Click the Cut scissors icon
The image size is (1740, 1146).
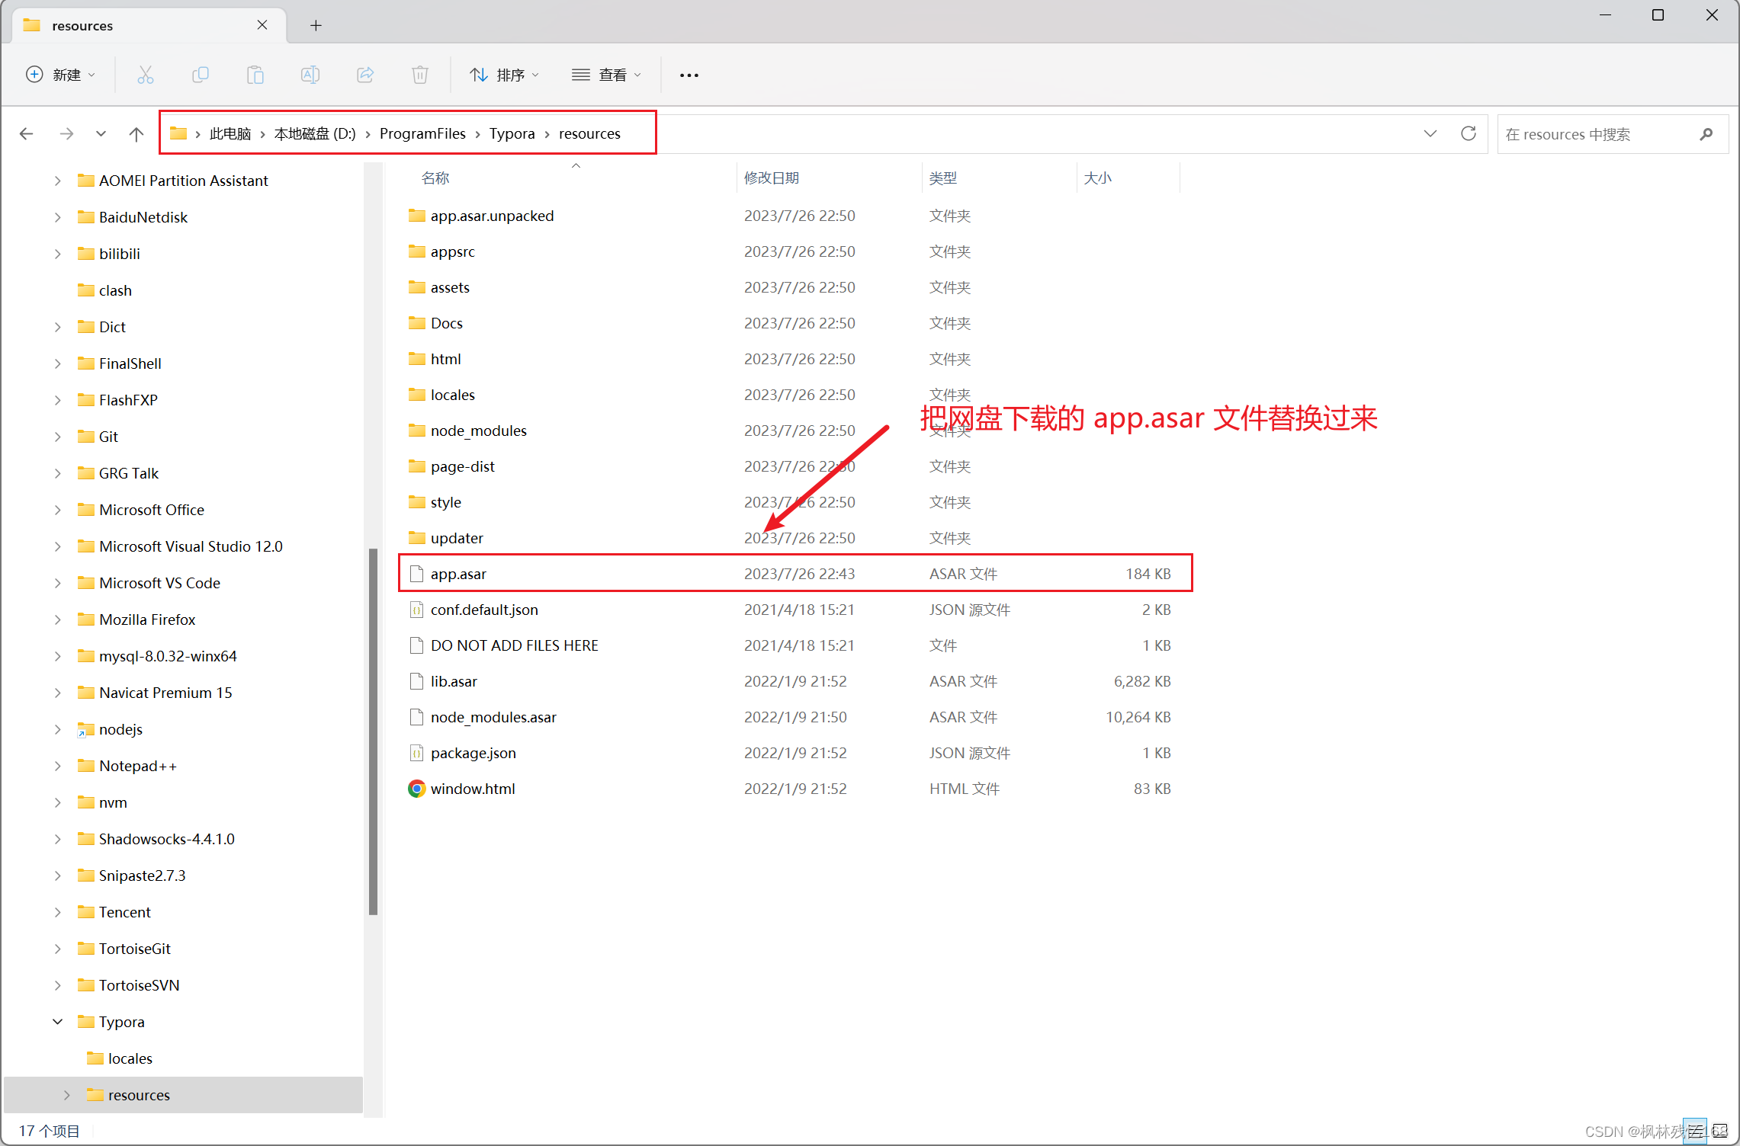tap(145, 75)
